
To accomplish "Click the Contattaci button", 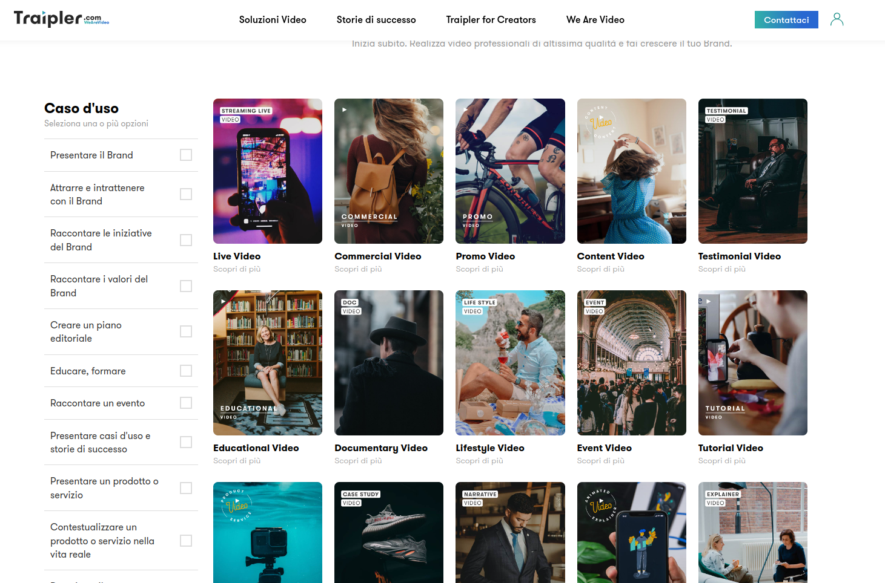I will pos(786,20).
